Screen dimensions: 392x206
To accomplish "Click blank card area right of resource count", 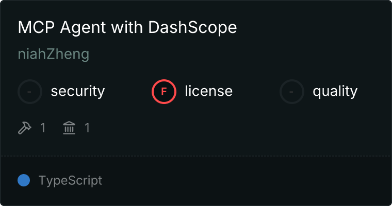I will [232, 127].
